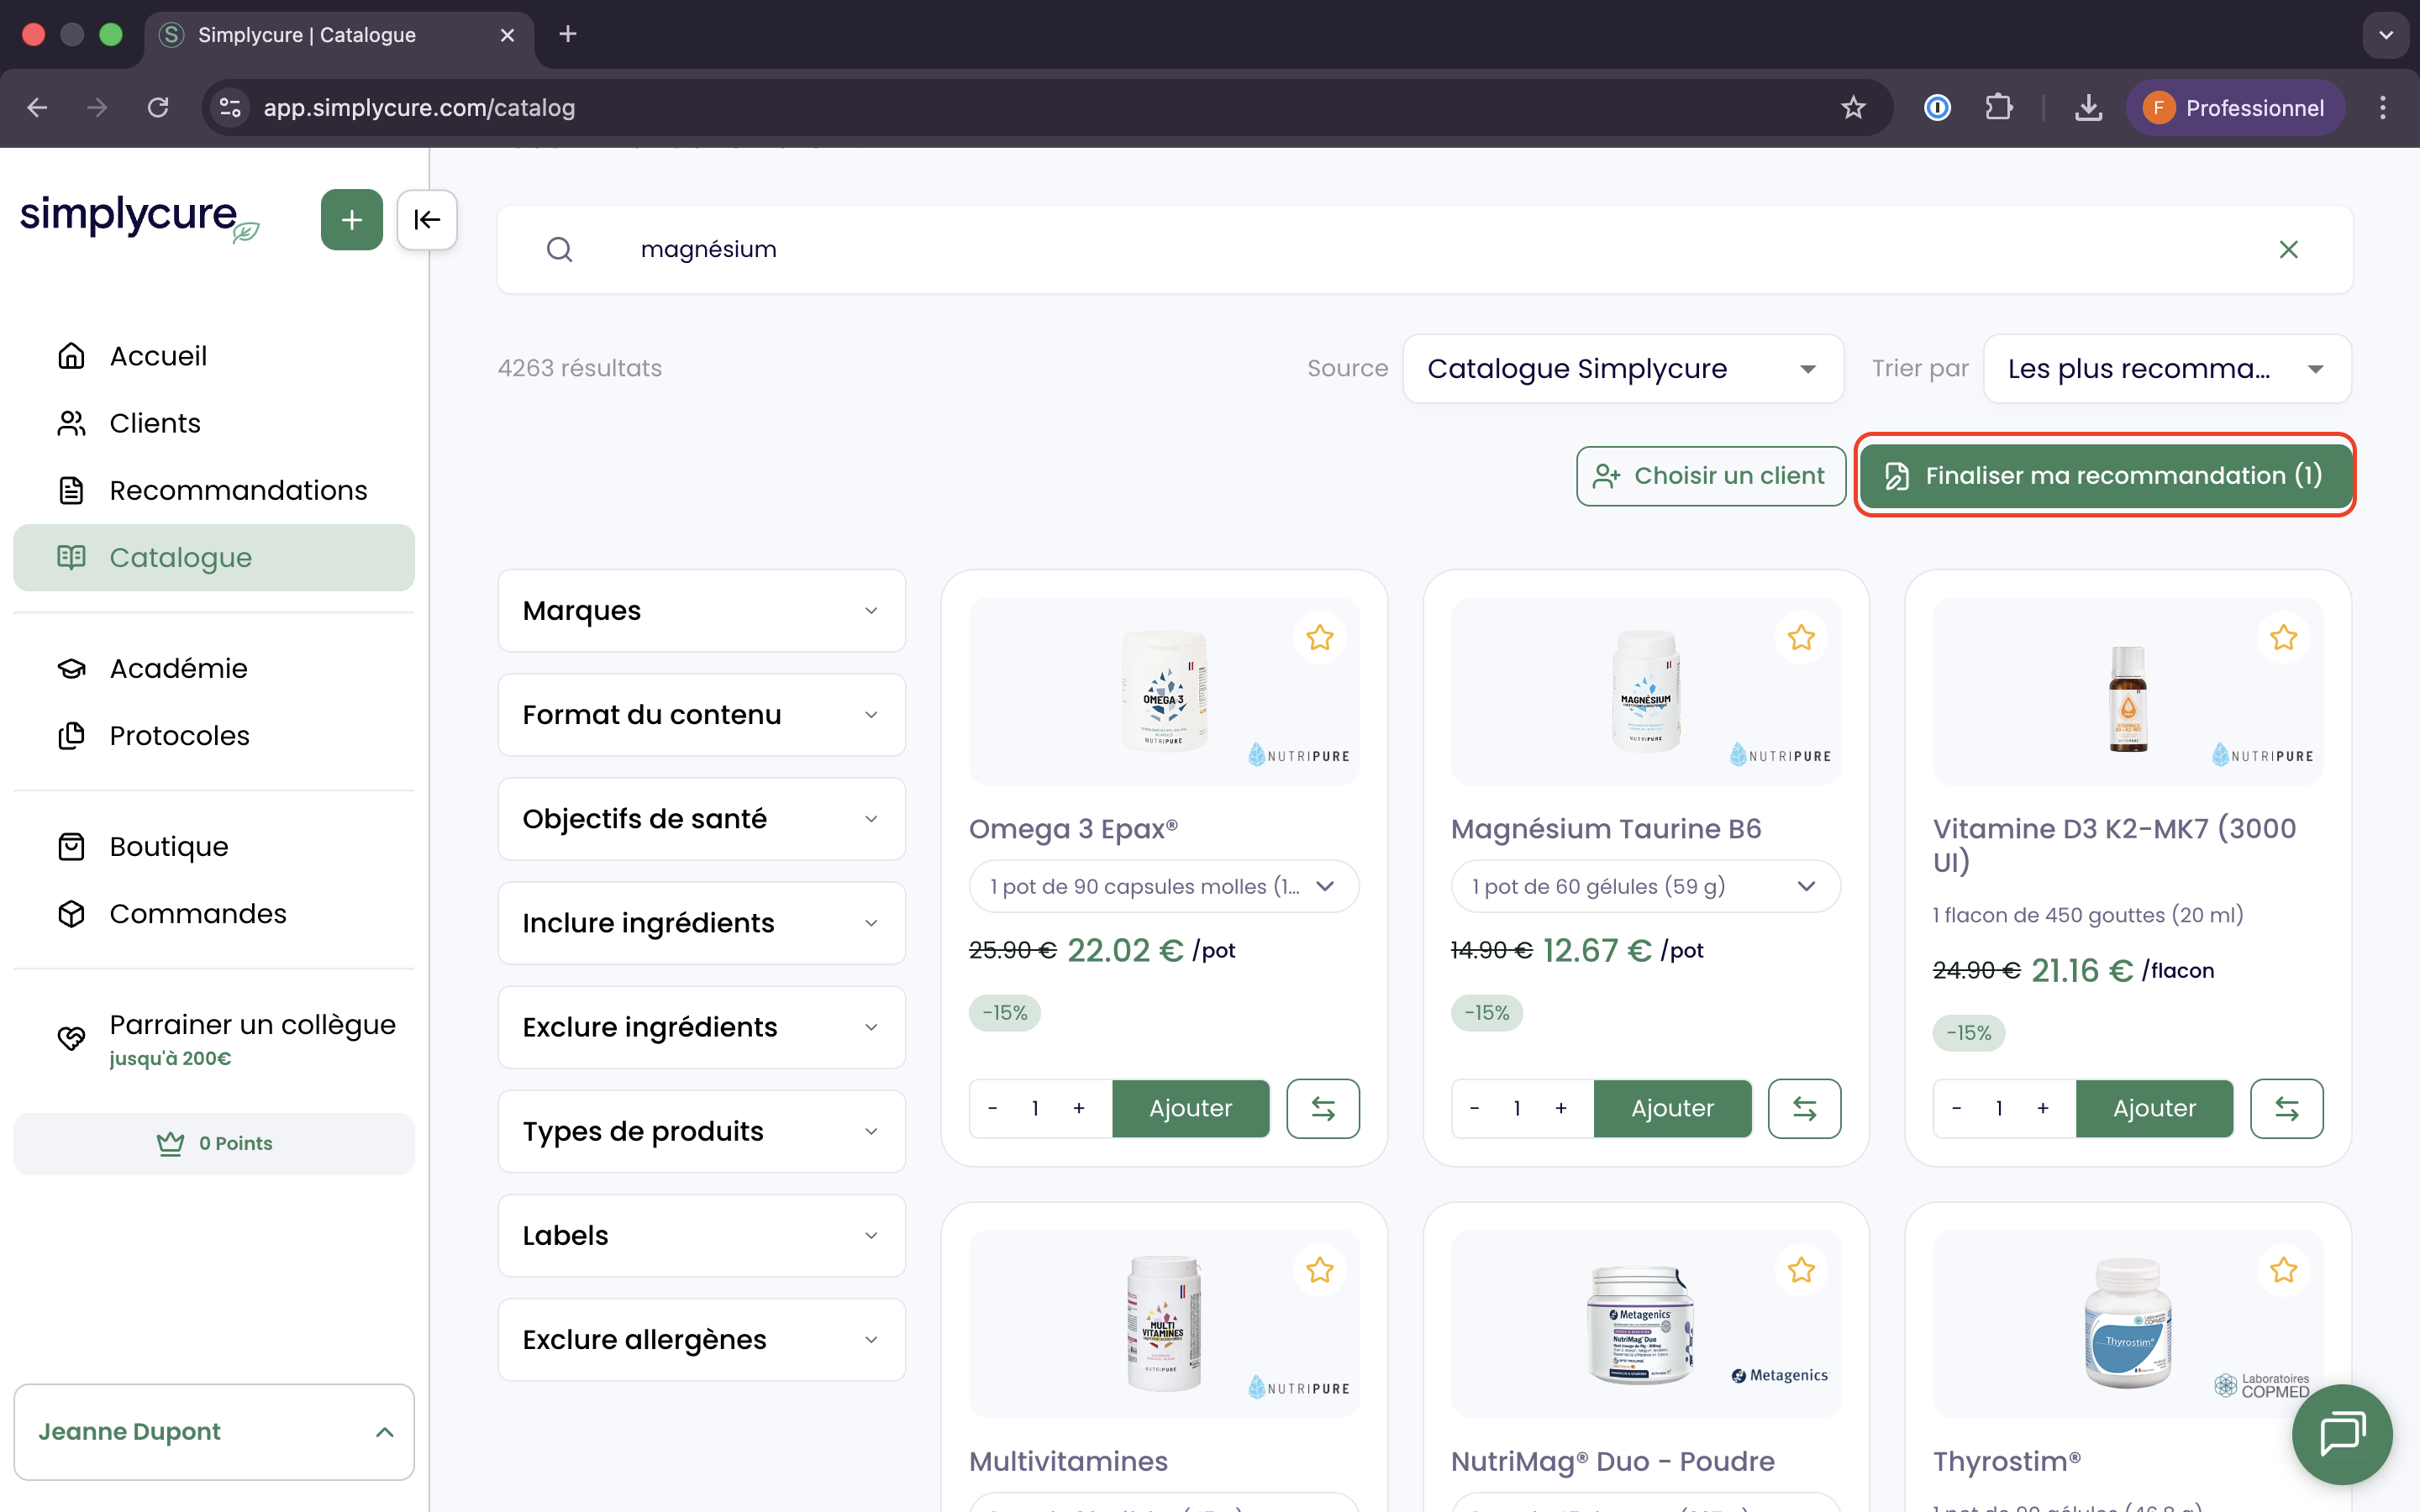This screenshot has height=1512, width=2420.
Task: Favorite NutriMag Duo Poudre with star
Action: [1802, 1270]
